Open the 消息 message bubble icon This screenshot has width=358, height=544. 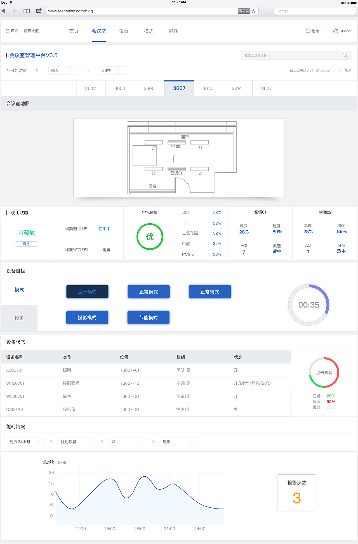[308, 31]
